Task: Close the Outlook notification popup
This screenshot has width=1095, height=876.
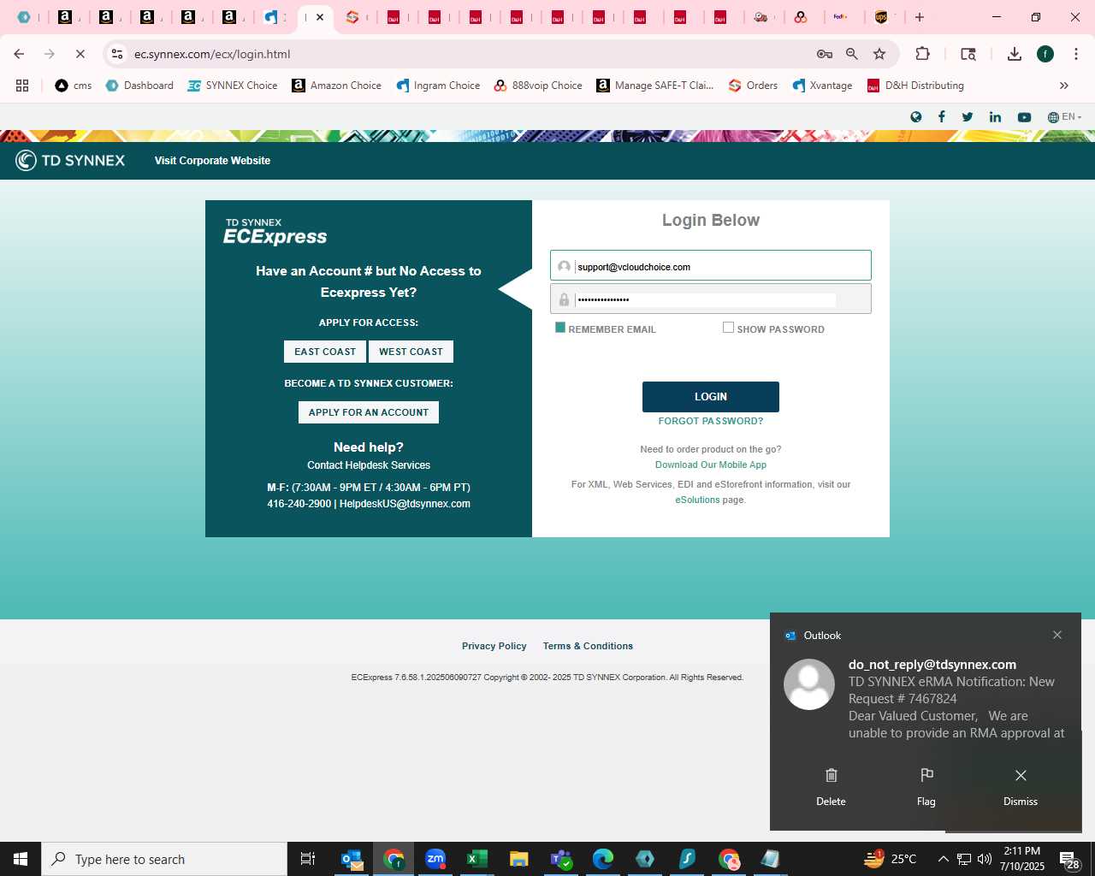Action: [1057, 635]
